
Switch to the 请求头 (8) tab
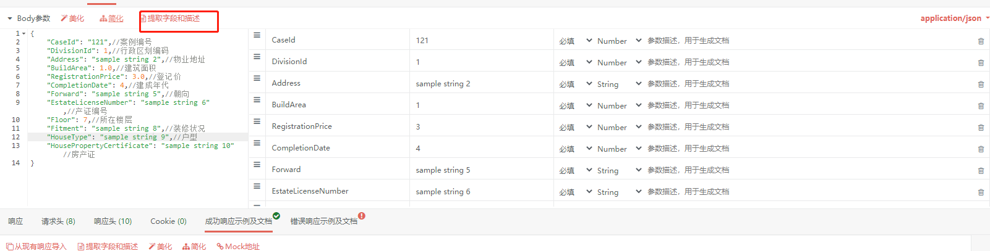pyautogui.click(x=58, y=221)
